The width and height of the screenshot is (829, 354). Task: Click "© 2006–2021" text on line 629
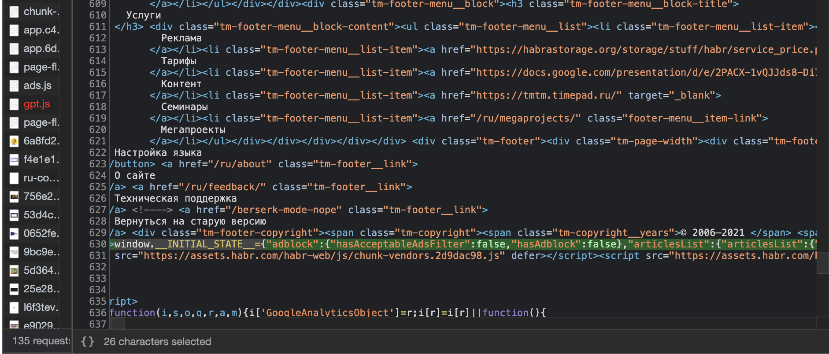coord(712,233)
